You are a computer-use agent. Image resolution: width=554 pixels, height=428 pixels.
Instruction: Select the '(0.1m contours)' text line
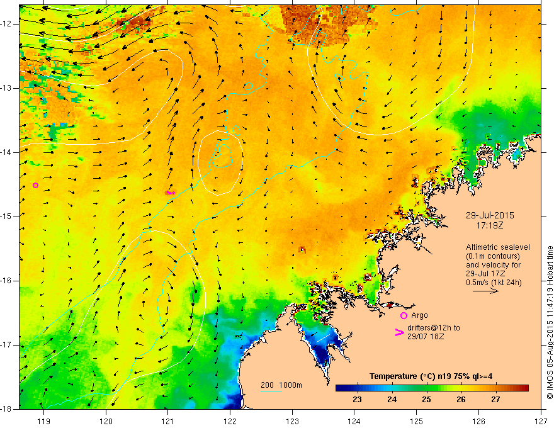pyautogui.click(x=493, y=256)
